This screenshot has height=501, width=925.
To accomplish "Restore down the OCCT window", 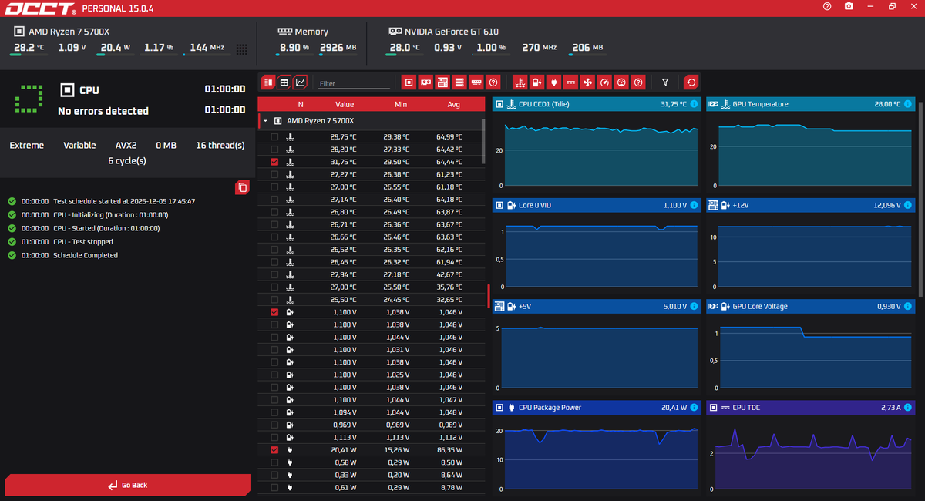I will click(892, 6).
